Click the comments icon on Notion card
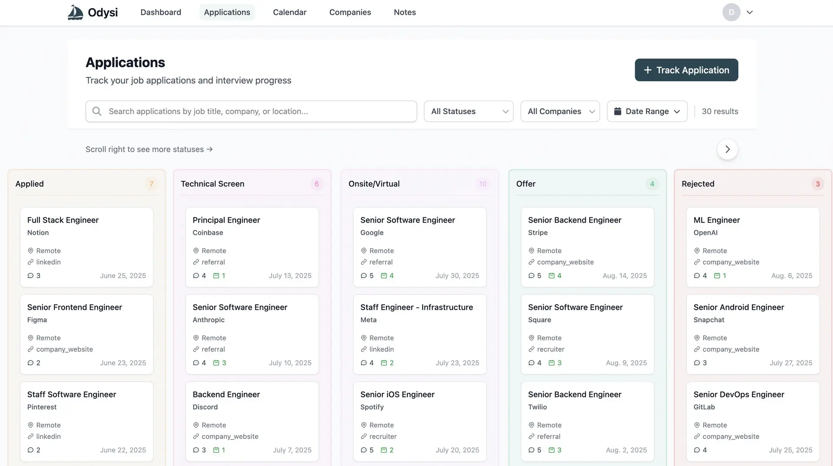The image size is (833, 466). [30, 276]
